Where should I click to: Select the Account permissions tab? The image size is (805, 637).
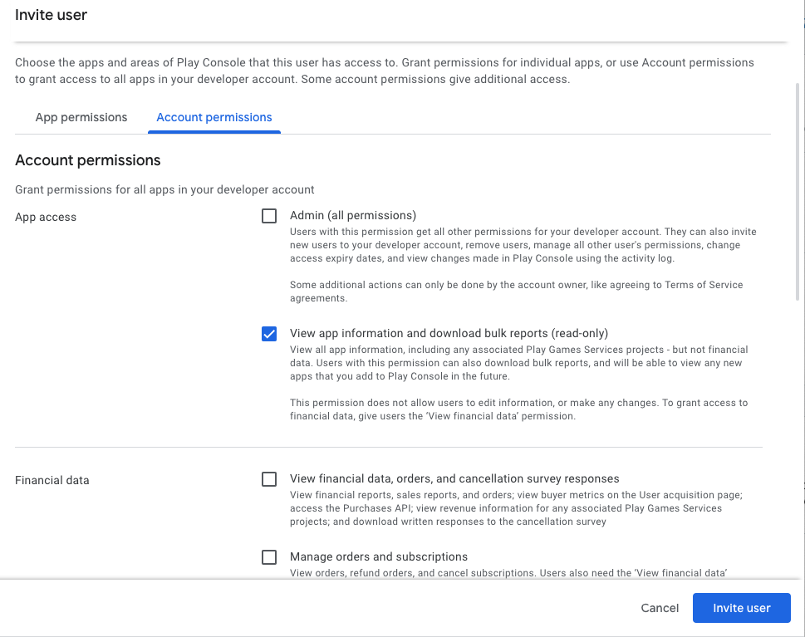[214, 117]
